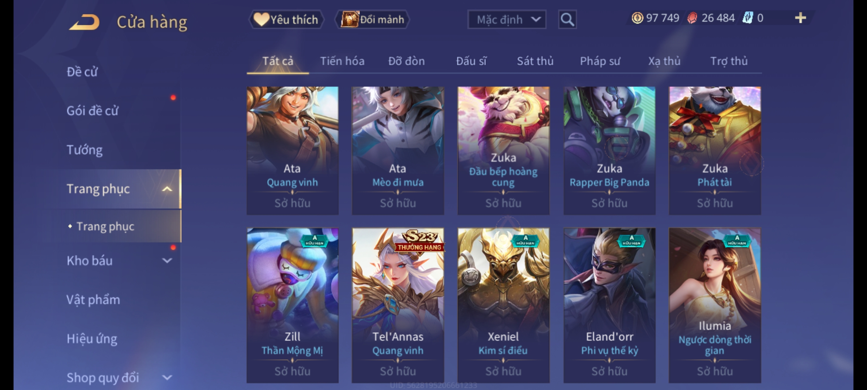Expand the Kho báu sidebar section
This screenshot has width=867, height=390.
167,261
